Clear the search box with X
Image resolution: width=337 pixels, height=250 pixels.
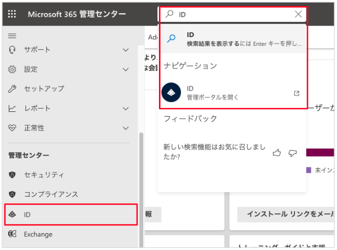pyautogui.click(x=298, y=14)
